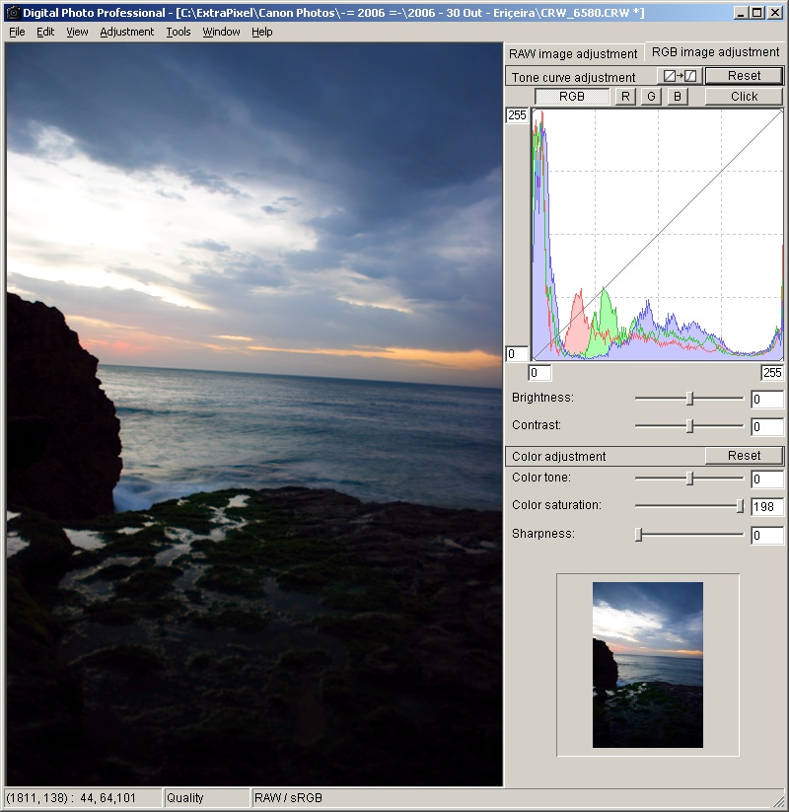Select the B channel button

coord(678,97)
